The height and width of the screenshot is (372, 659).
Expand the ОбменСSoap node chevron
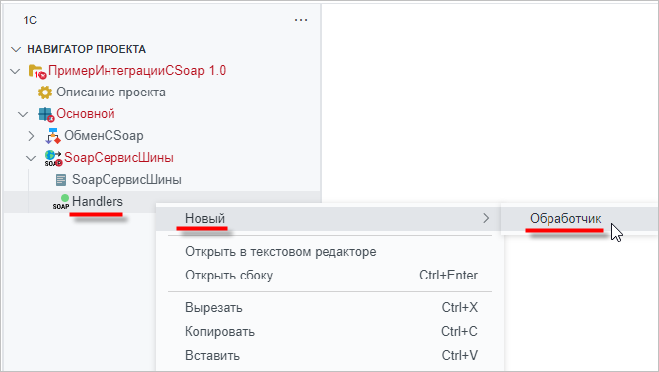pyautogui.click(x=31, y=136)
